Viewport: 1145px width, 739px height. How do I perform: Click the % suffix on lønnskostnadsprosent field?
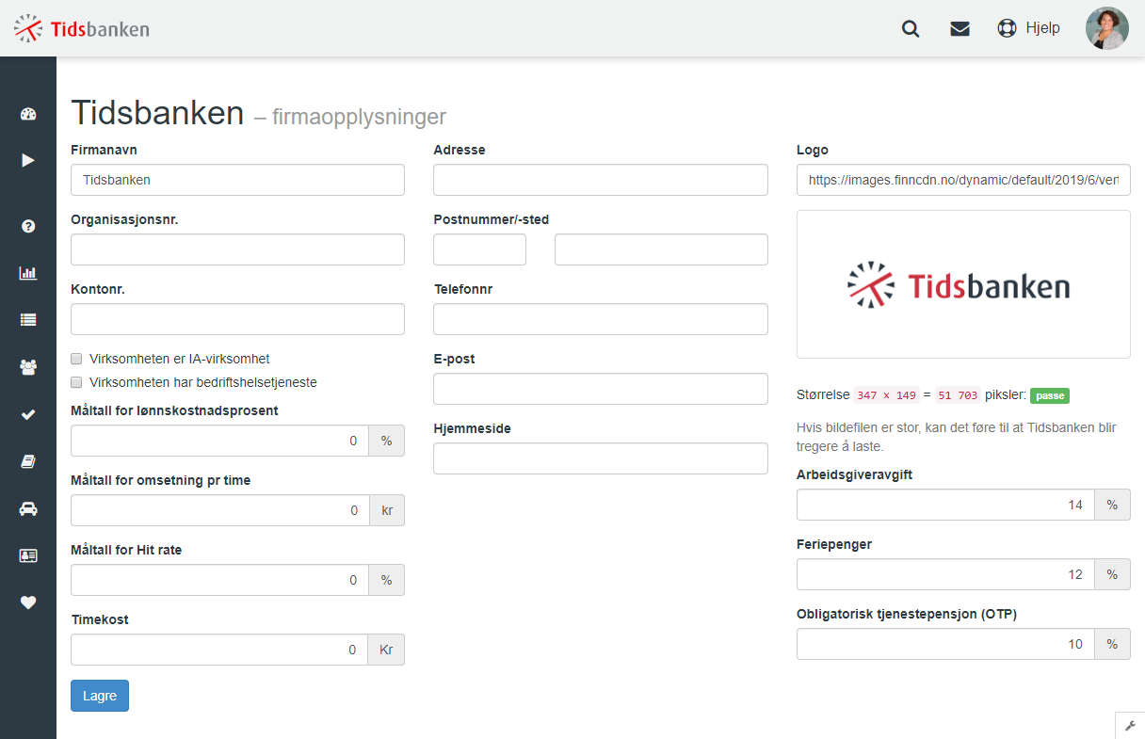pyautogui.click(x=386, y=441)
